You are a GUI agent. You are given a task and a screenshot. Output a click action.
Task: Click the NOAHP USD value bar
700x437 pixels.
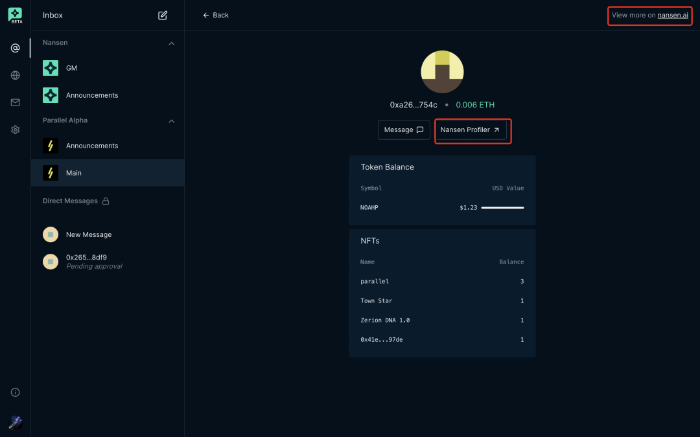pyautogui.click(x=502, y=208)
